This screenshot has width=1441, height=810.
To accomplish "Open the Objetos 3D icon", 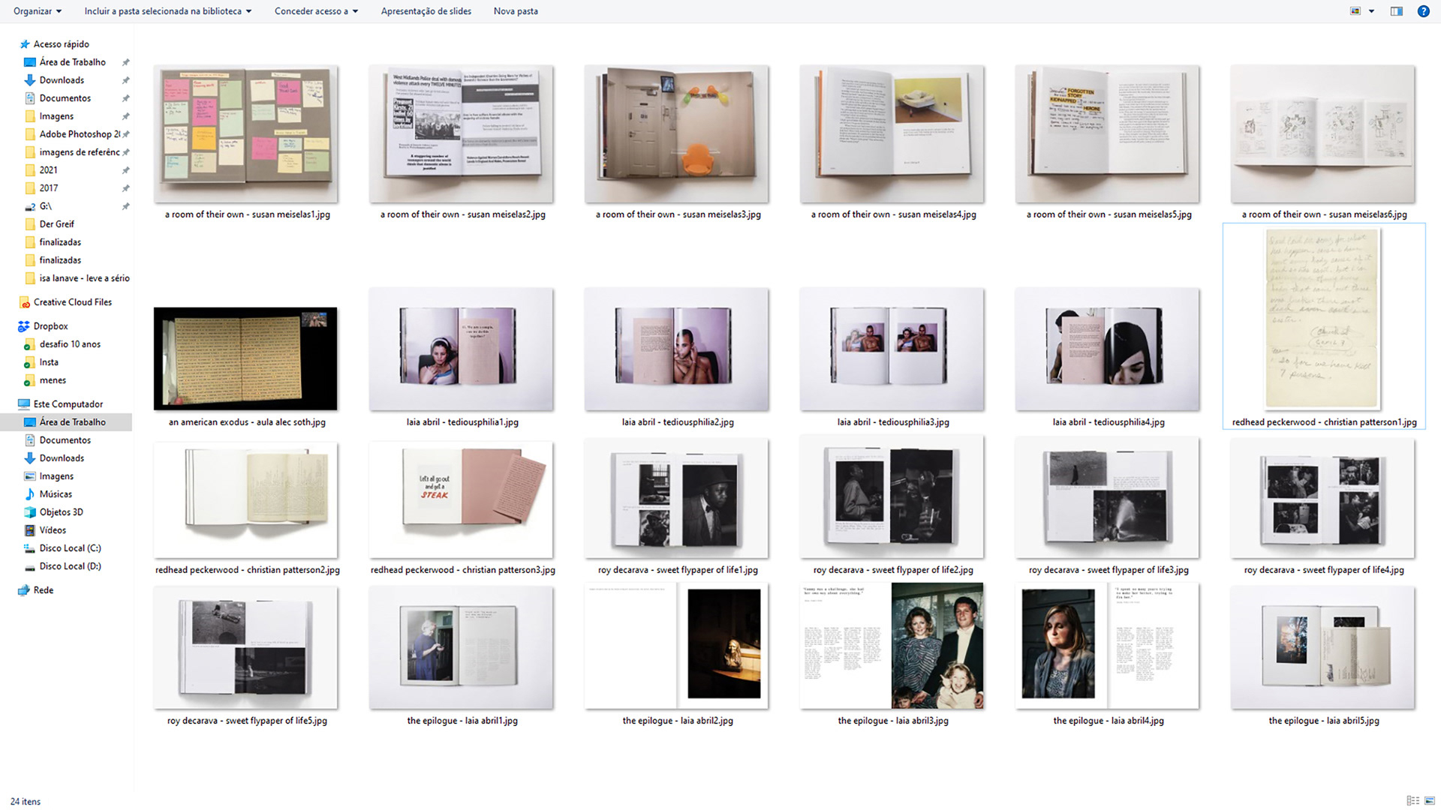I will coord(30,512).
